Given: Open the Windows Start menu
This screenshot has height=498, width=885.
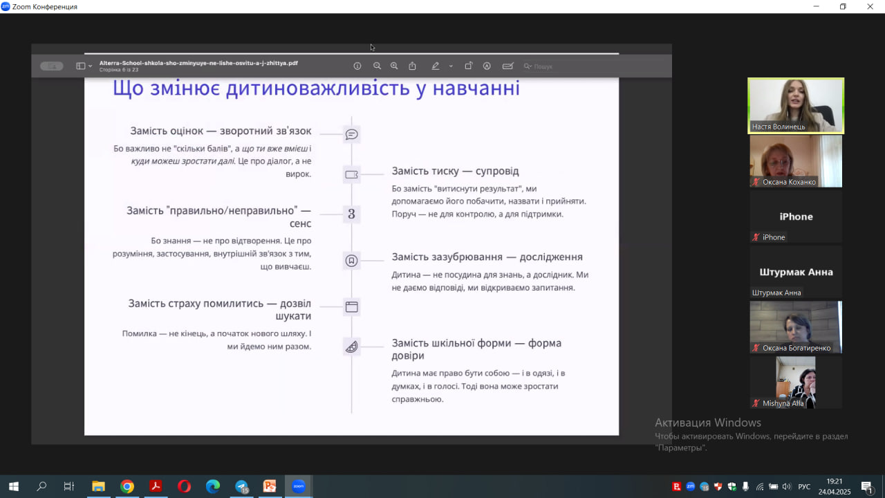Looking at the screenshot, I should [13, 486].
